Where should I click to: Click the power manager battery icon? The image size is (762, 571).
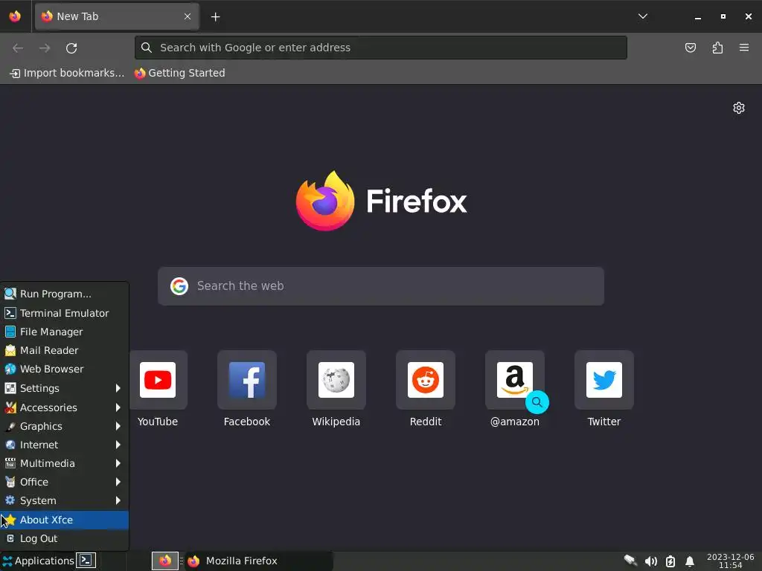click(670, 562)
